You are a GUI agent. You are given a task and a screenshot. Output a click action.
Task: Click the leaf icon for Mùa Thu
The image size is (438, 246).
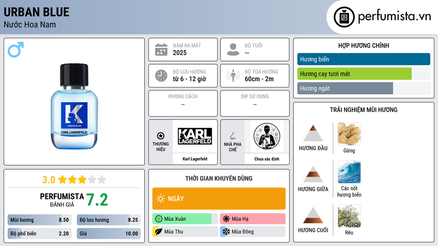pyautogui.click(x=158, y=231)
